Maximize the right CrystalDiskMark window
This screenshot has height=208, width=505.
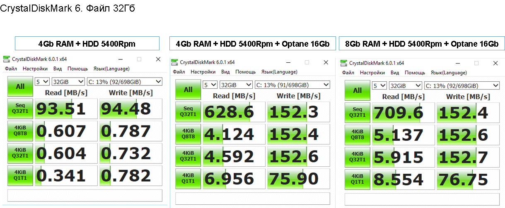point(476,63)
